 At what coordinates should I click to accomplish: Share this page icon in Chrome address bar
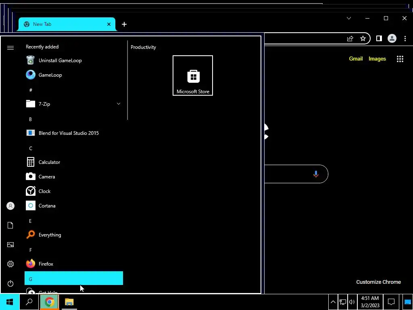tap(350, 39)
